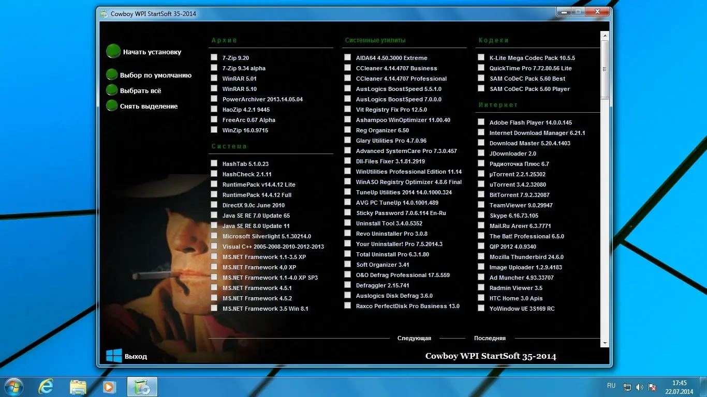
Task: Click HaoZip 4.2.1 9445 label
Action: click(246, 110)
